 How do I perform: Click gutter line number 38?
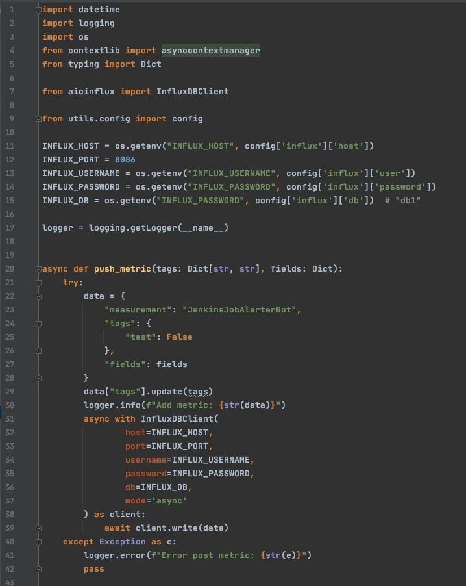10,515
